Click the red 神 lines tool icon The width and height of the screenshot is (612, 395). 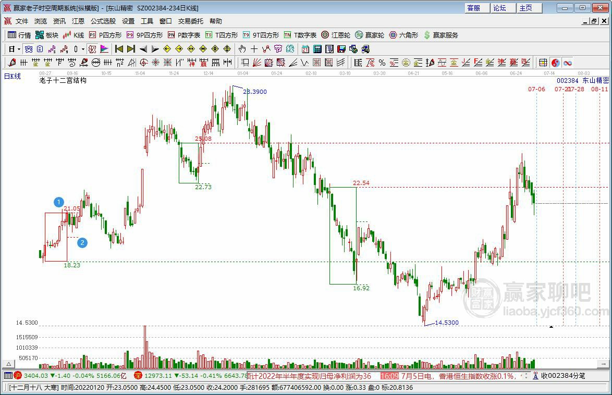click(191, 63)
